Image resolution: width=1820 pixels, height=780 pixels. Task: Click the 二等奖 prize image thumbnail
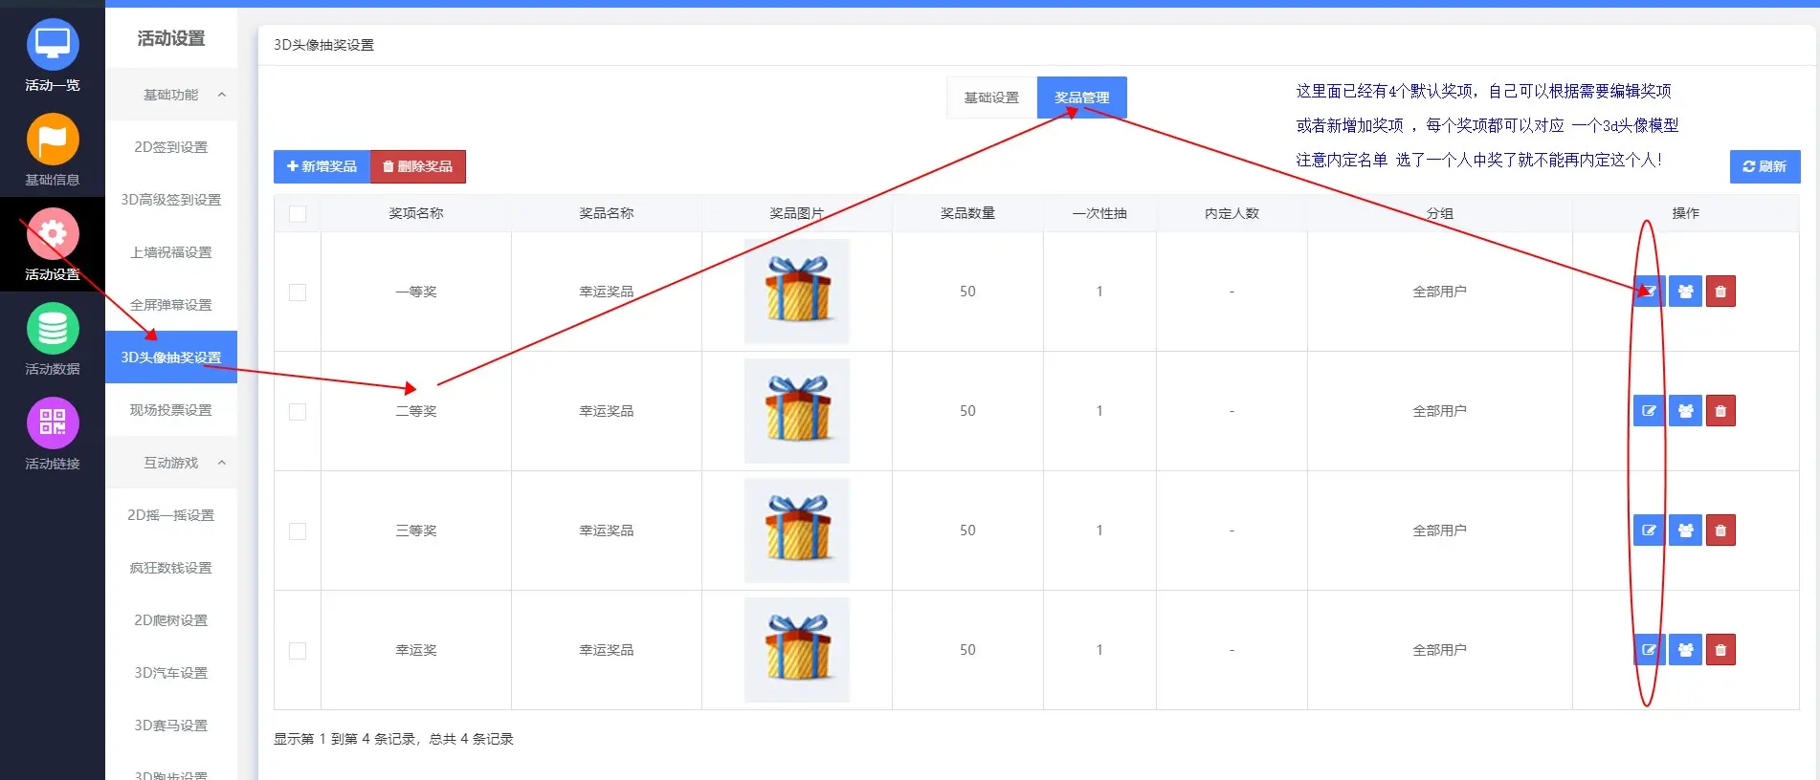(x=796, y=411)
